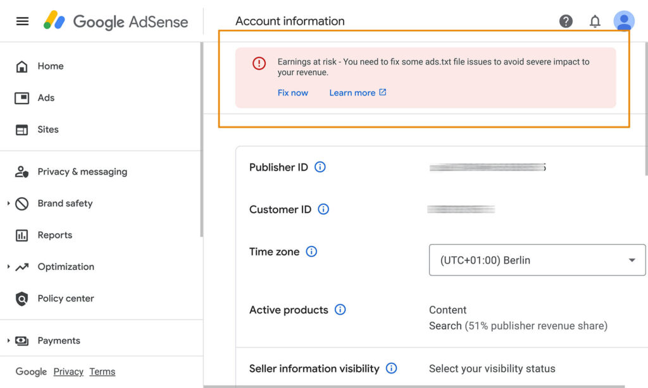The height and width of the screenshot is (388, 648).
Task: Open the notifications bell
Action: 595,21
